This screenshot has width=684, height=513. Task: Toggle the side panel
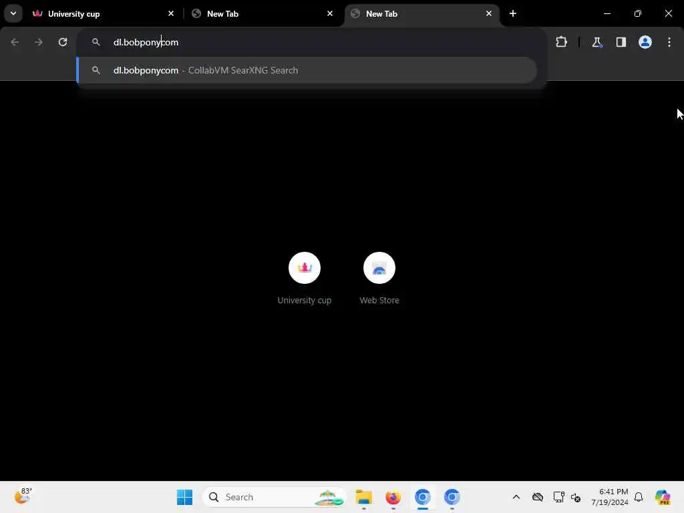pos(621,42)
